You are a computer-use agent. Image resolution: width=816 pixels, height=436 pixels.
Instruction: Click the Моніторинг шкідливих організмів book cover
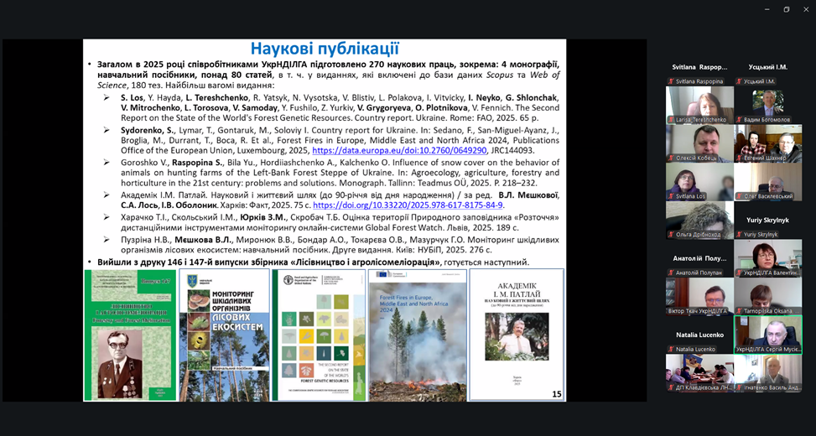click(x=223, y=335)
